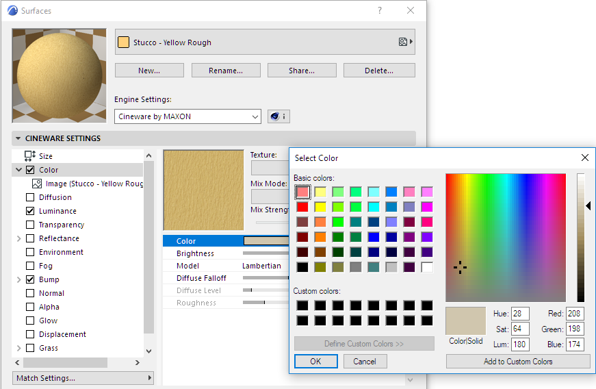Click the crosshair in color spectrum
The width and height of the screenshot is (596, 389).
tap(460, 267)
